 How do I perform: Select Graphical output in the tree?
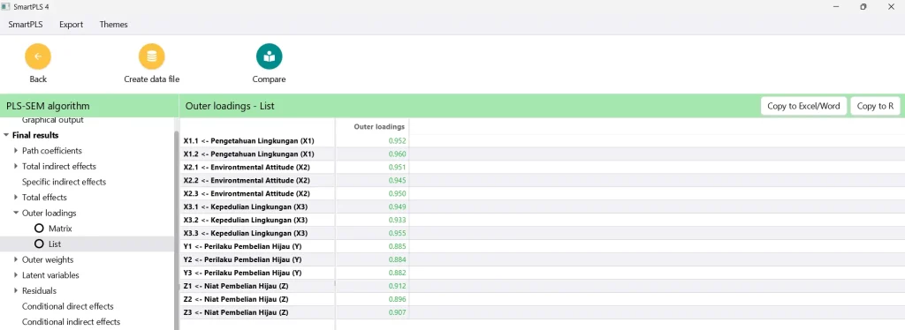click(52, 120)
